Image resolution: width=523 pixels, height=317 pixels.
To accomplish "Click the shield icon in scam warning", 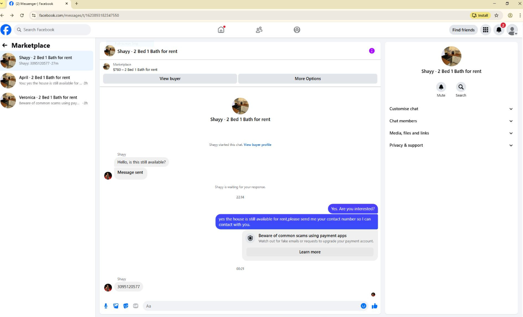I will [x=250, y=238].
